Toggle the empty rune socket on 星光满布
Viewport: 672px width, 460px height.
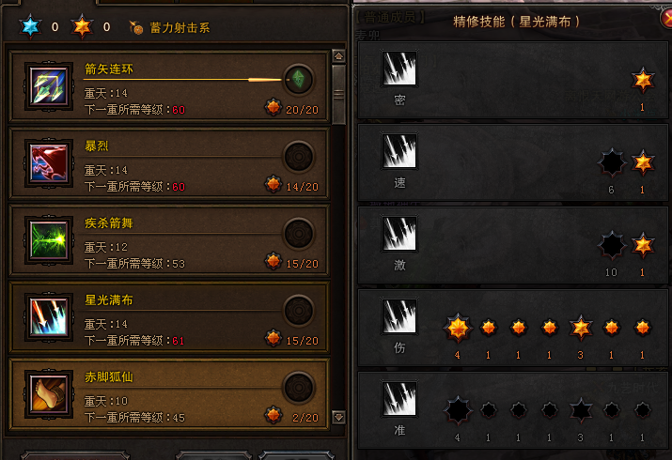tap(298, 311)
